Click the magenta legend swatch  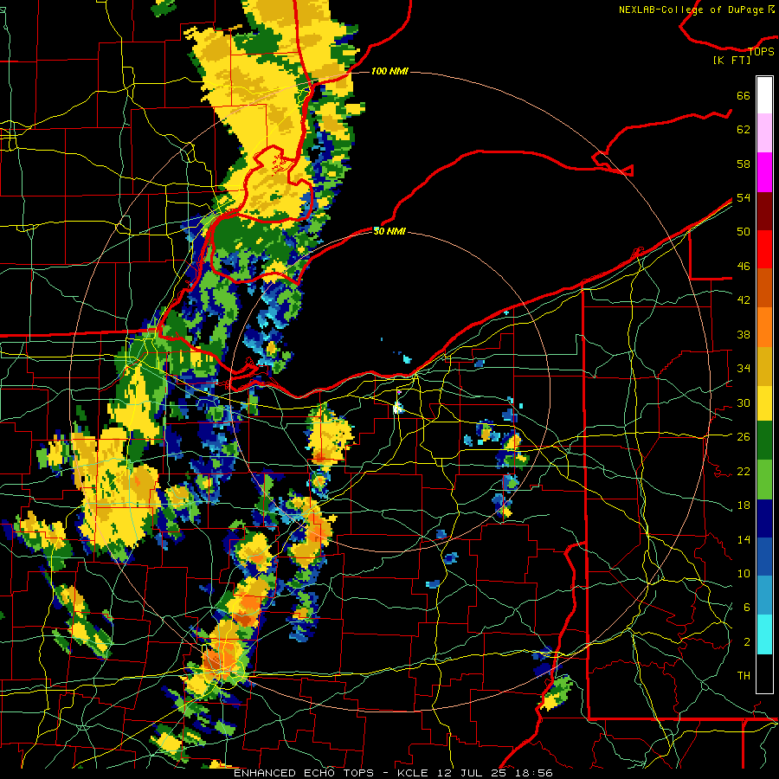point(764,172)
